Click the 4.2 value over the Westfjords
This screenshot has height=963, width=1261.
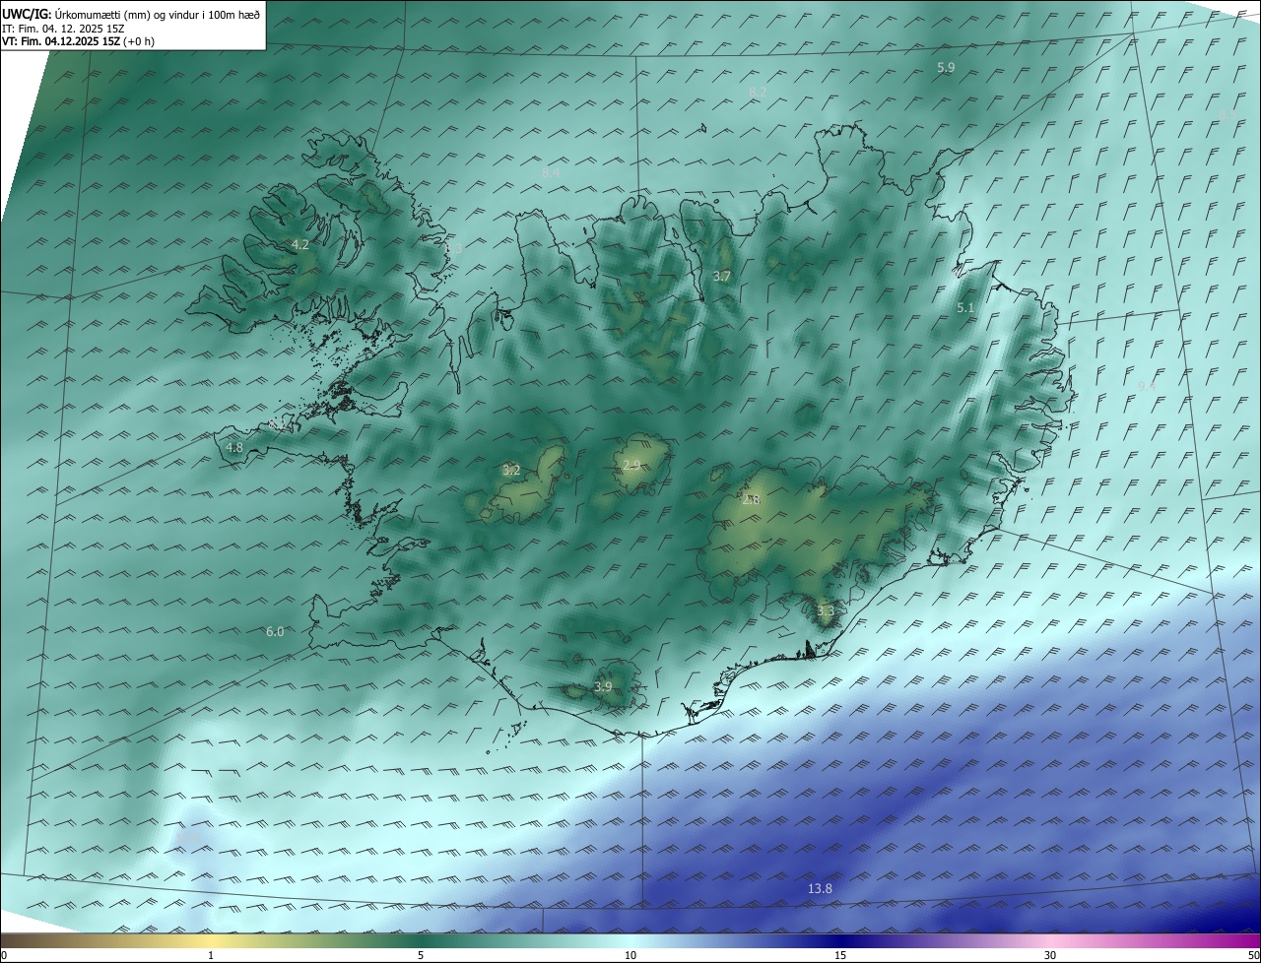[300, 244]
